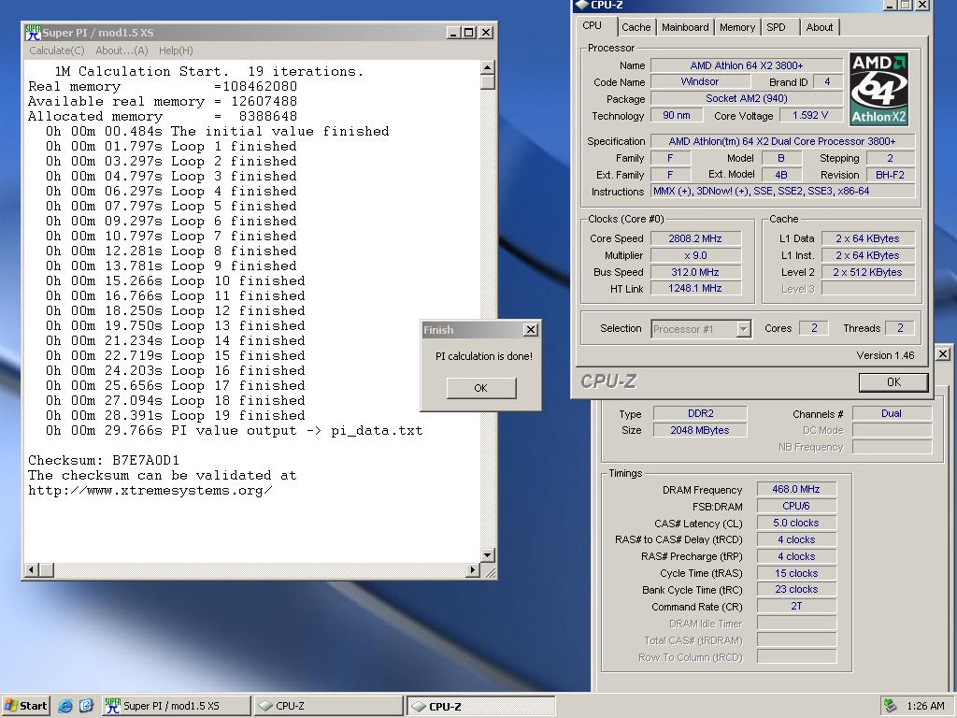957x718 pixels.
Task: Click the Bus Speed 312.0 MHz value
Action: (695, 272)
